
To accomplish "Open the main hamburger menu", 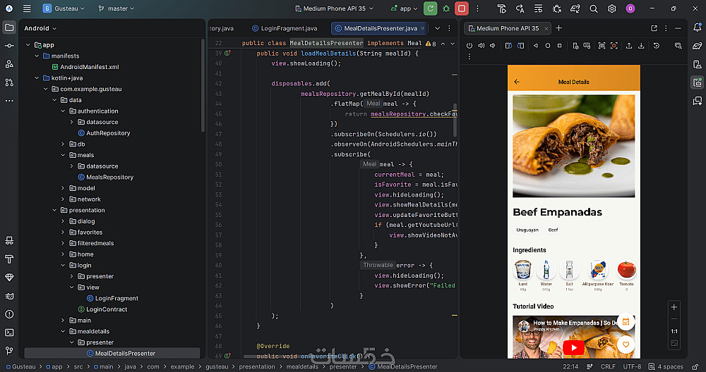I will click(27, 8).
